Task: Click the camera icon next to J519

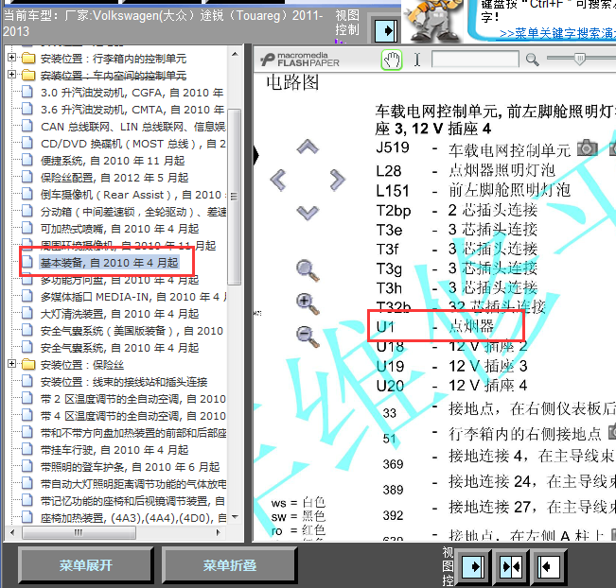Action: pyautogui.click(x=588, y=148)
